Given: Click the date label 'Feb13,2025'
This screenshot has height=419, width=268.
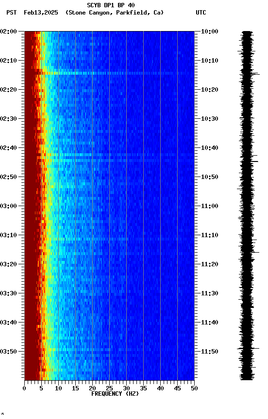Looking at the screenshot, I should pyautogui.click(x=41, y=13).
